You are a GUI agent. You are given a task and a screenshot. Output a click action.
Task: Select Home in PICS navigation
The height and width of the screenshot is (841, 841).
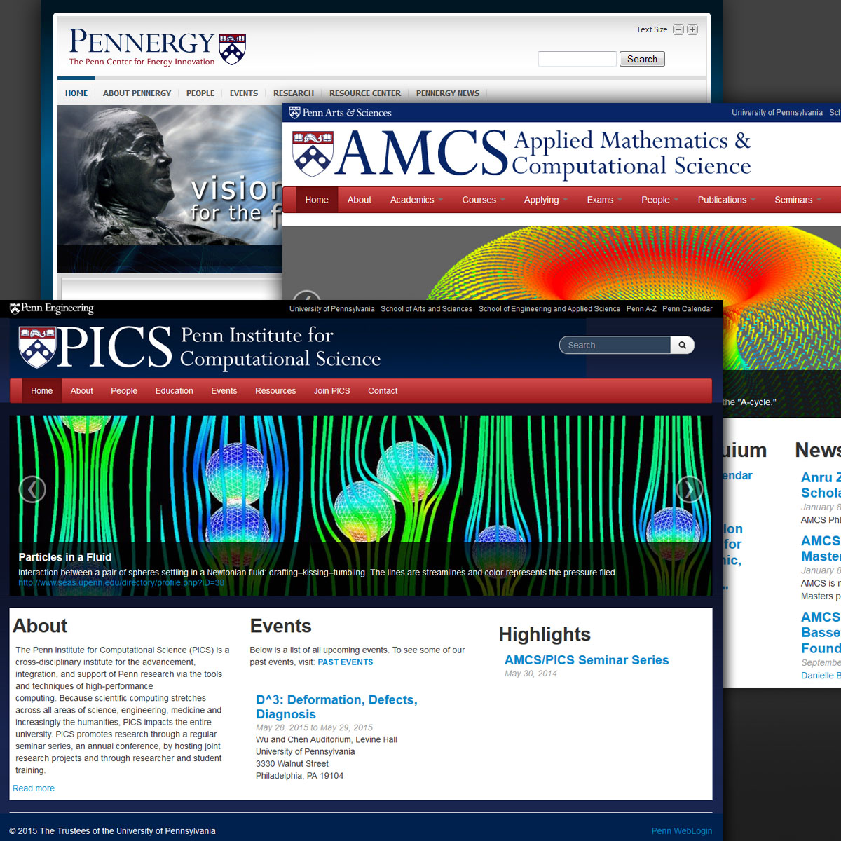tap(42, 391)
